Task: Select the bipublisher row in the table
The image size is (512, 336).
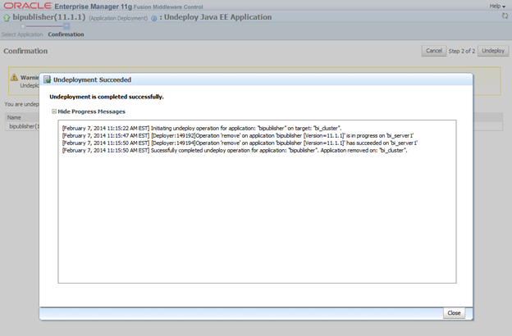Action: point(21,126)
